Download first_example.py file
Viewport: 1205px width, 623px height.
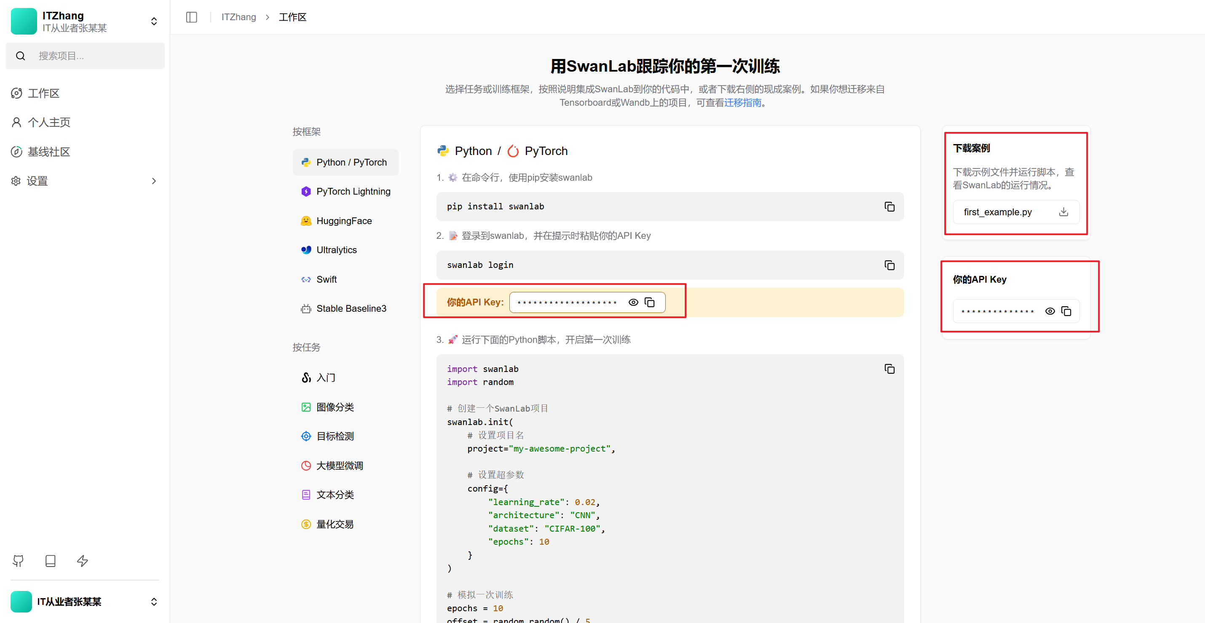[1063, 212]
